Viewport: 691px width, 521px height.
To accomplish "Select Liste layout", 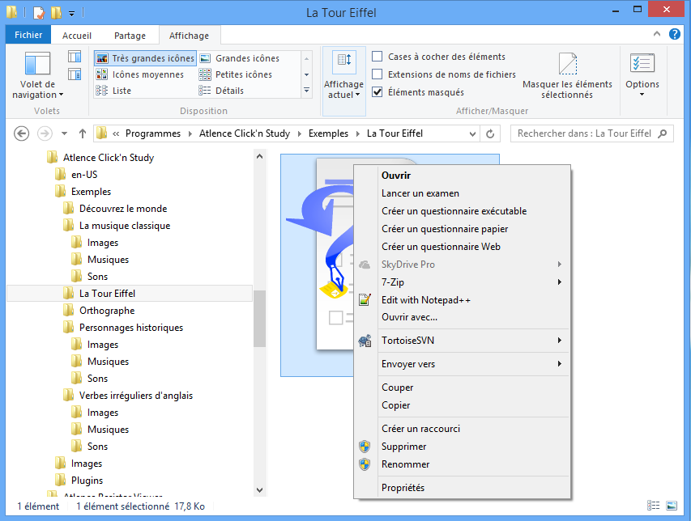I will (113, 91).
